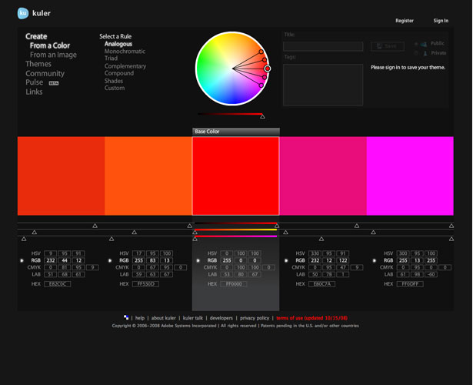Open the help footer link
Image resolution: width=473 pixels, height=385 pixels.
(140, 318)
